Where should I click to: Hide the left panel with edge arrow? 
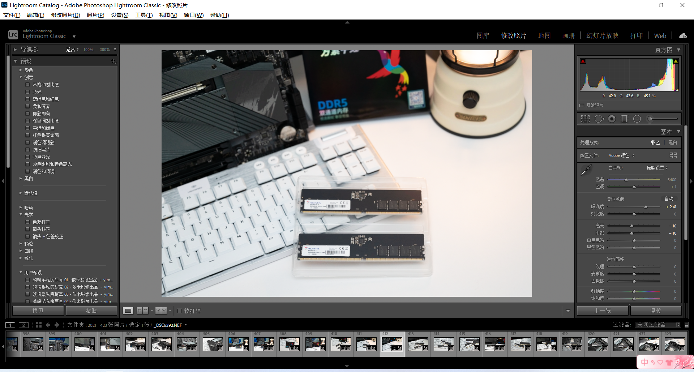[3, 181]
